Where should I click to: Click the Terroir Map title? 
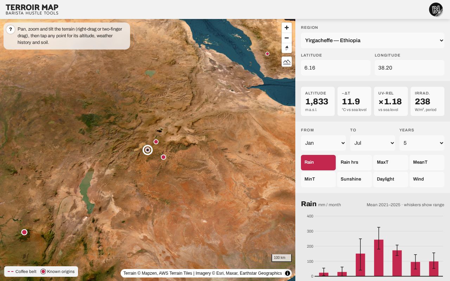(32, 7)
